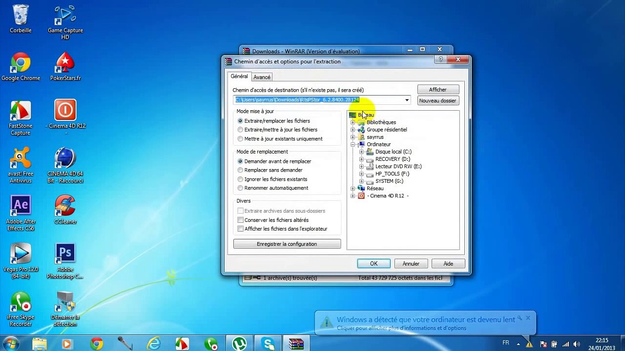Viewport: 625px width, 351px height.
Task: Expand HP_TOOLS (F:) drive node
Action: tap(361, 174)
